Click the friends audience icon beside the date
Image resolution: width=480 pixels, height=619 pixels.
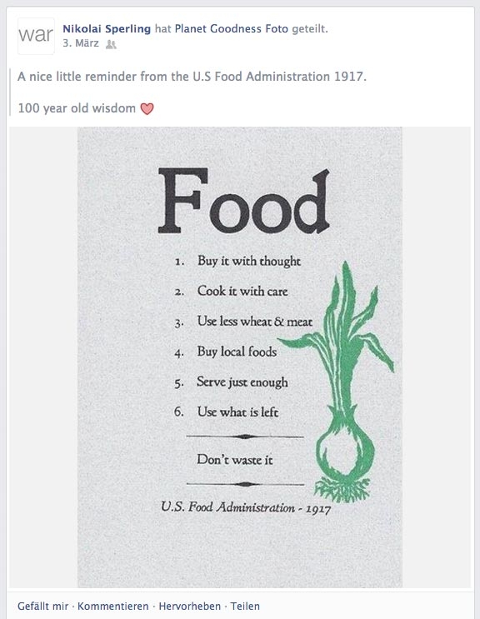(111, 45)
